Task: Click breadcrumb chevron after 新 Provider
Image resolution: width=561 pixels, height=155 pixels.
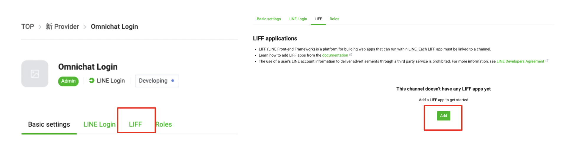Action: click(x=85, y=27)
